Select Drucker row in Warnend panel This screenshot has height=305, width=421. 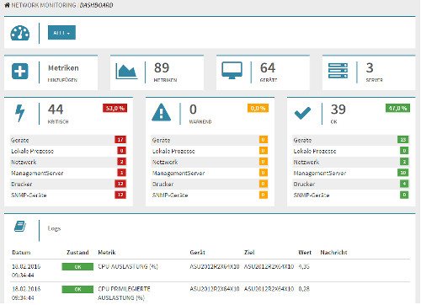pyautogui.click(x=210, y=184)
